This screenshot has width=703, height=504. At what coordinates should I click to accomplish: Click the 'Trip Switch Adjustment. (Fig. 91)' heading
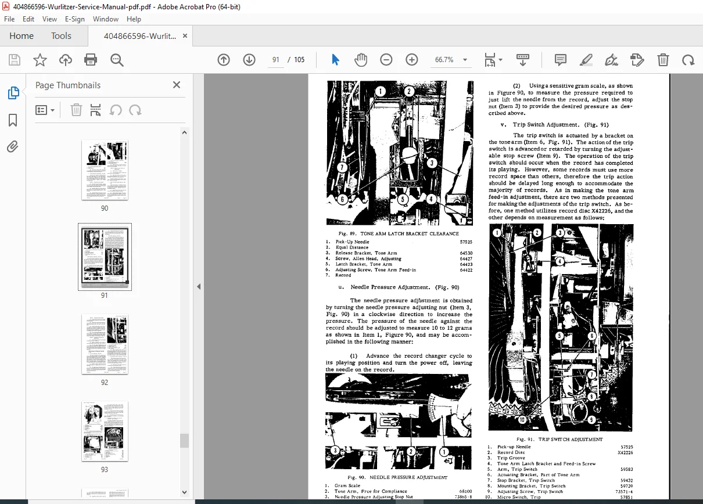[561, 124]
